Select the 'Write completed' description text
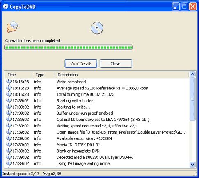Screen dimensions: 199x178 (71, 82)
